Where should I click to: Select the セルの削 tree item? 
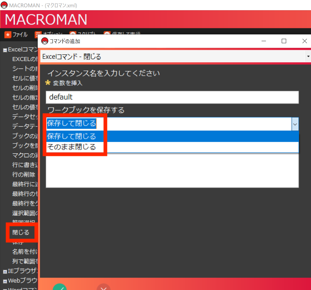25,88
